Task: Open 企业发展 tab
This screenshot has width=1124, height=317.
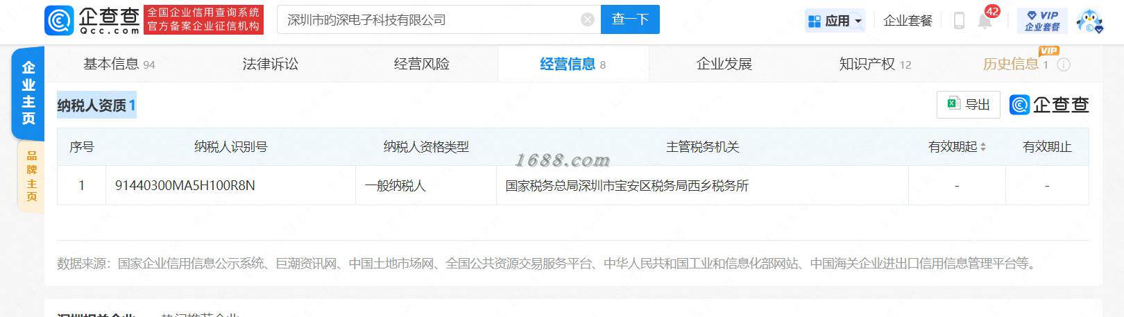Action: pos(724,64)
